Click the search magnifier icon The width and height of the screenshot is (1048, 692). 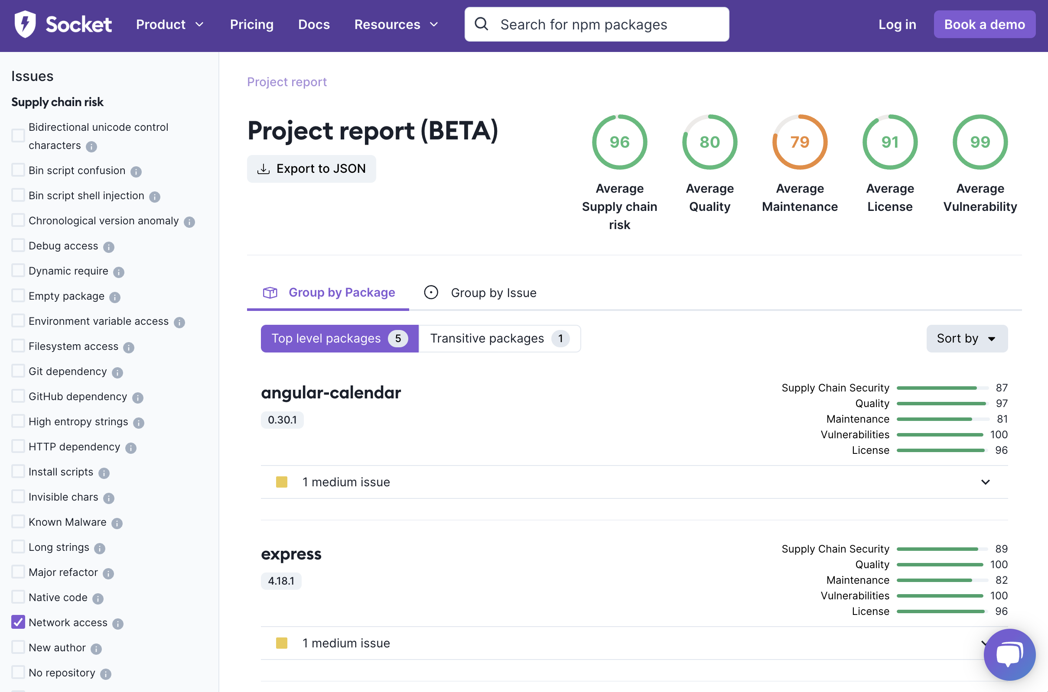482,24
